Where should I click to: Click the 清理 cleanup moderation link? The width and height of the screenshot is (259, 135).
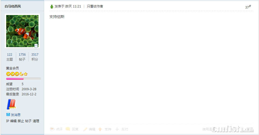click(36, 121)
